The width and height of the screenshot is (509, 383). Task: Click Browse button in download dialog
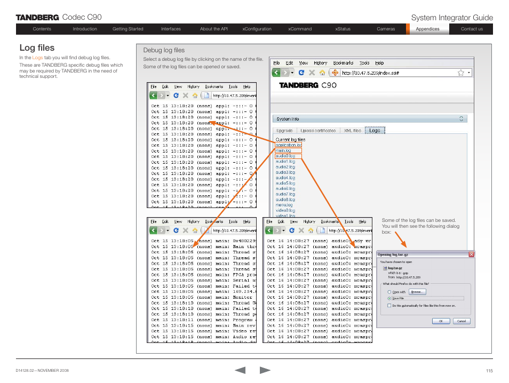(x=417, y=292)
